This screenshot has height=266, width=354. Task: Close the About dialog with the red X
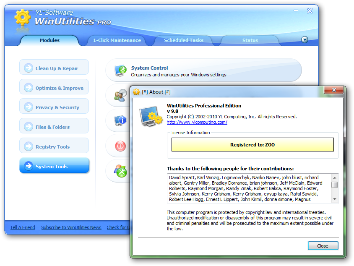(x=334, y=90)
